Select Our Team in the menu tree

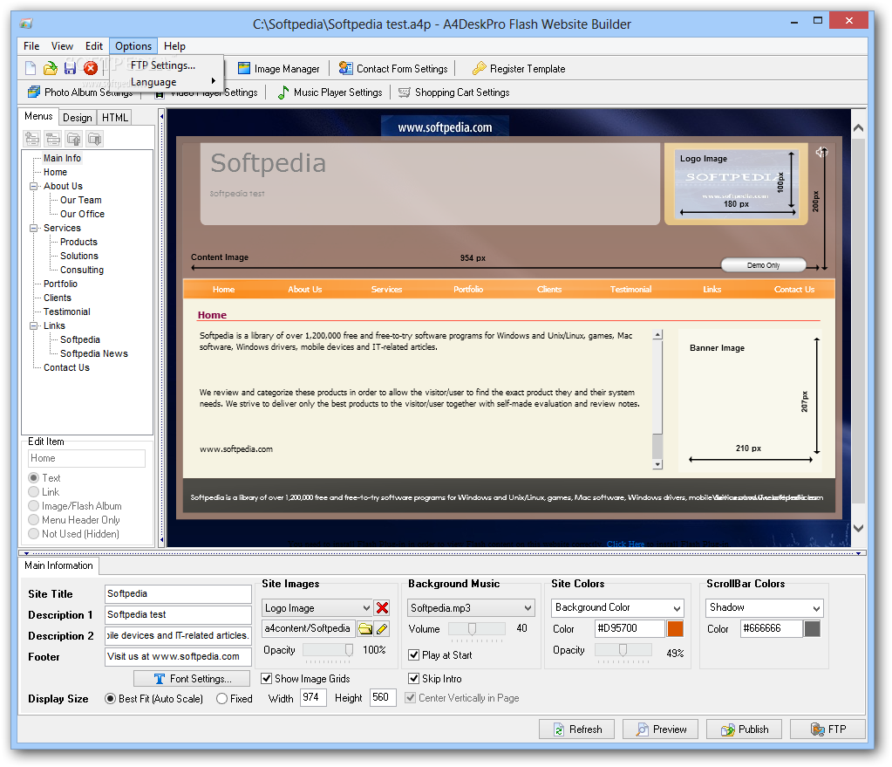tap(81, 200)
